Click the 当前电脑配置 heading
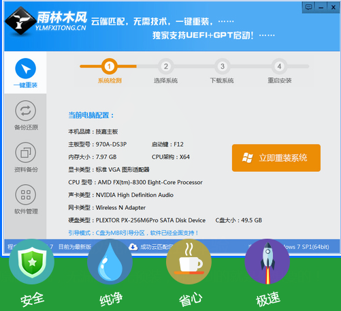Viewport: 341px width, 311px height. click(91, 115)
